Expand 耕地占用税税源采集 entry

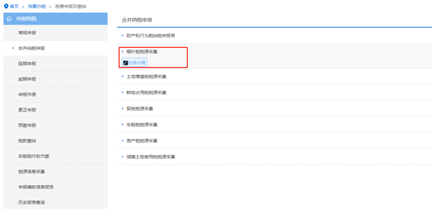pos(274,93)
